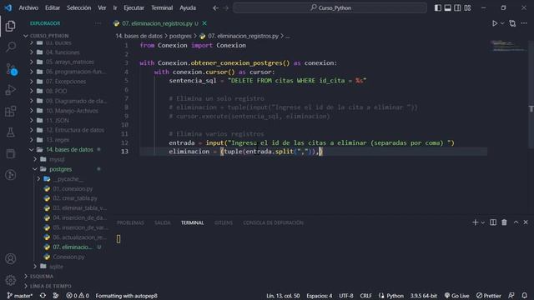Create a new terminal with plus icon
This screenshot has width=534, height=300.
[475, 222]
